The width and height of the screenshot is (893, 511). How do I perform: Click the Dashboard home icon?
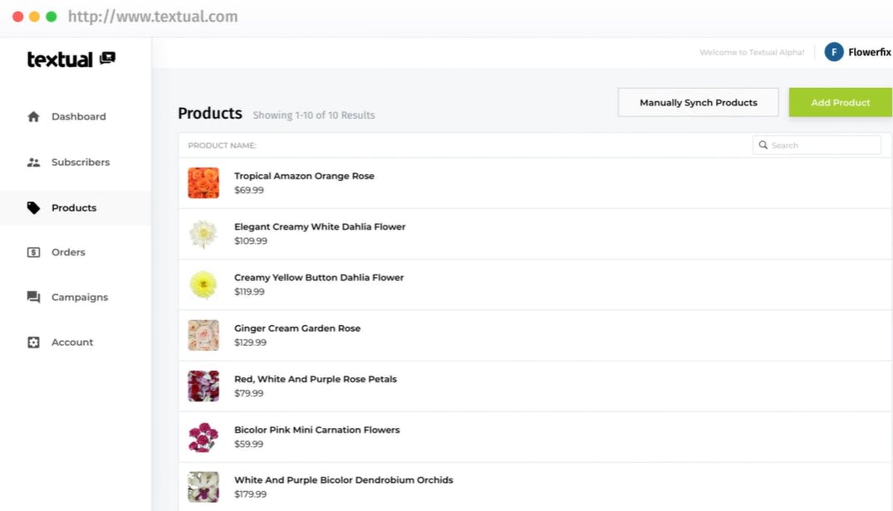point(33,117)
